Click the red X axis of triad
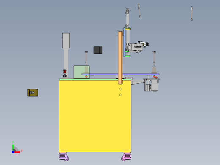This screenshot has width=220, height=165. click(x=17, y=152)
